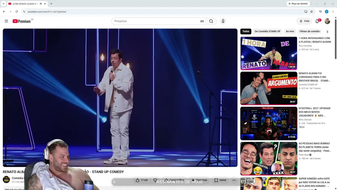Open the Chrome profile avatar
This screenshot has height=190, width=337.
(326, 12)
